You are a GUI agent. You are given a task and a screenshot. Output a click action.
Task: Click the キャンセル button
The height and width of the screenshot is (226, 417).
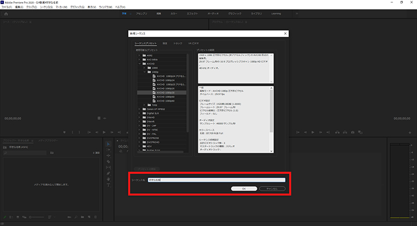pyautogui.click(x=272, y=189)
